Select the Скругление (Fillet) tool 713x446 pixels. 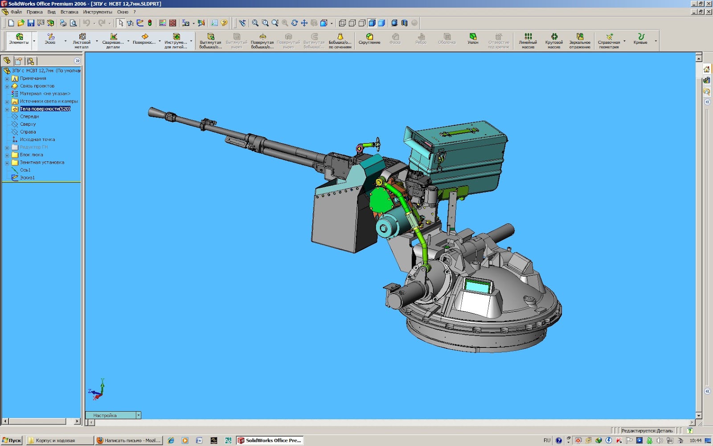click(369, 39)
